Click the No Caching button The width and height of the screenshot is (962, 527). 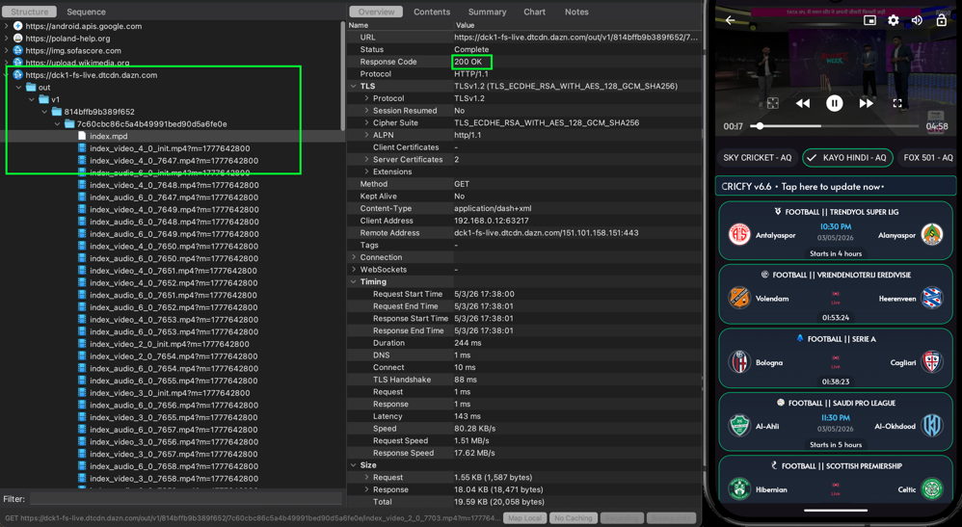click(574, 518)
